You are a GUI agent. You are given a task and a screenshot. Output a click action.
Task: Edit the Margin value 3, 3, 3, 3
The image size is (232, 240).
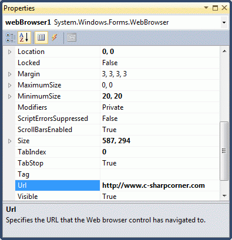(115, 74)
